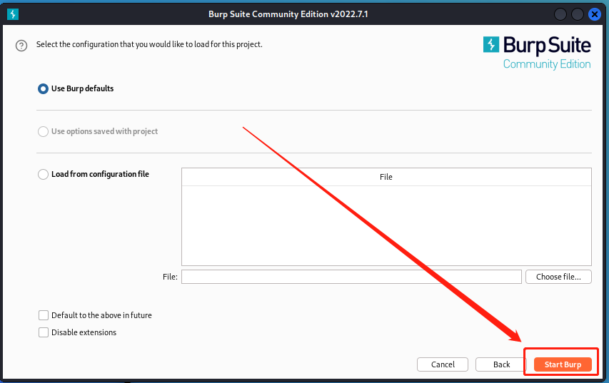Tick the Disable extensions checkbox
The width and height of the screenshot is (609, 383).
click(44, 332)
